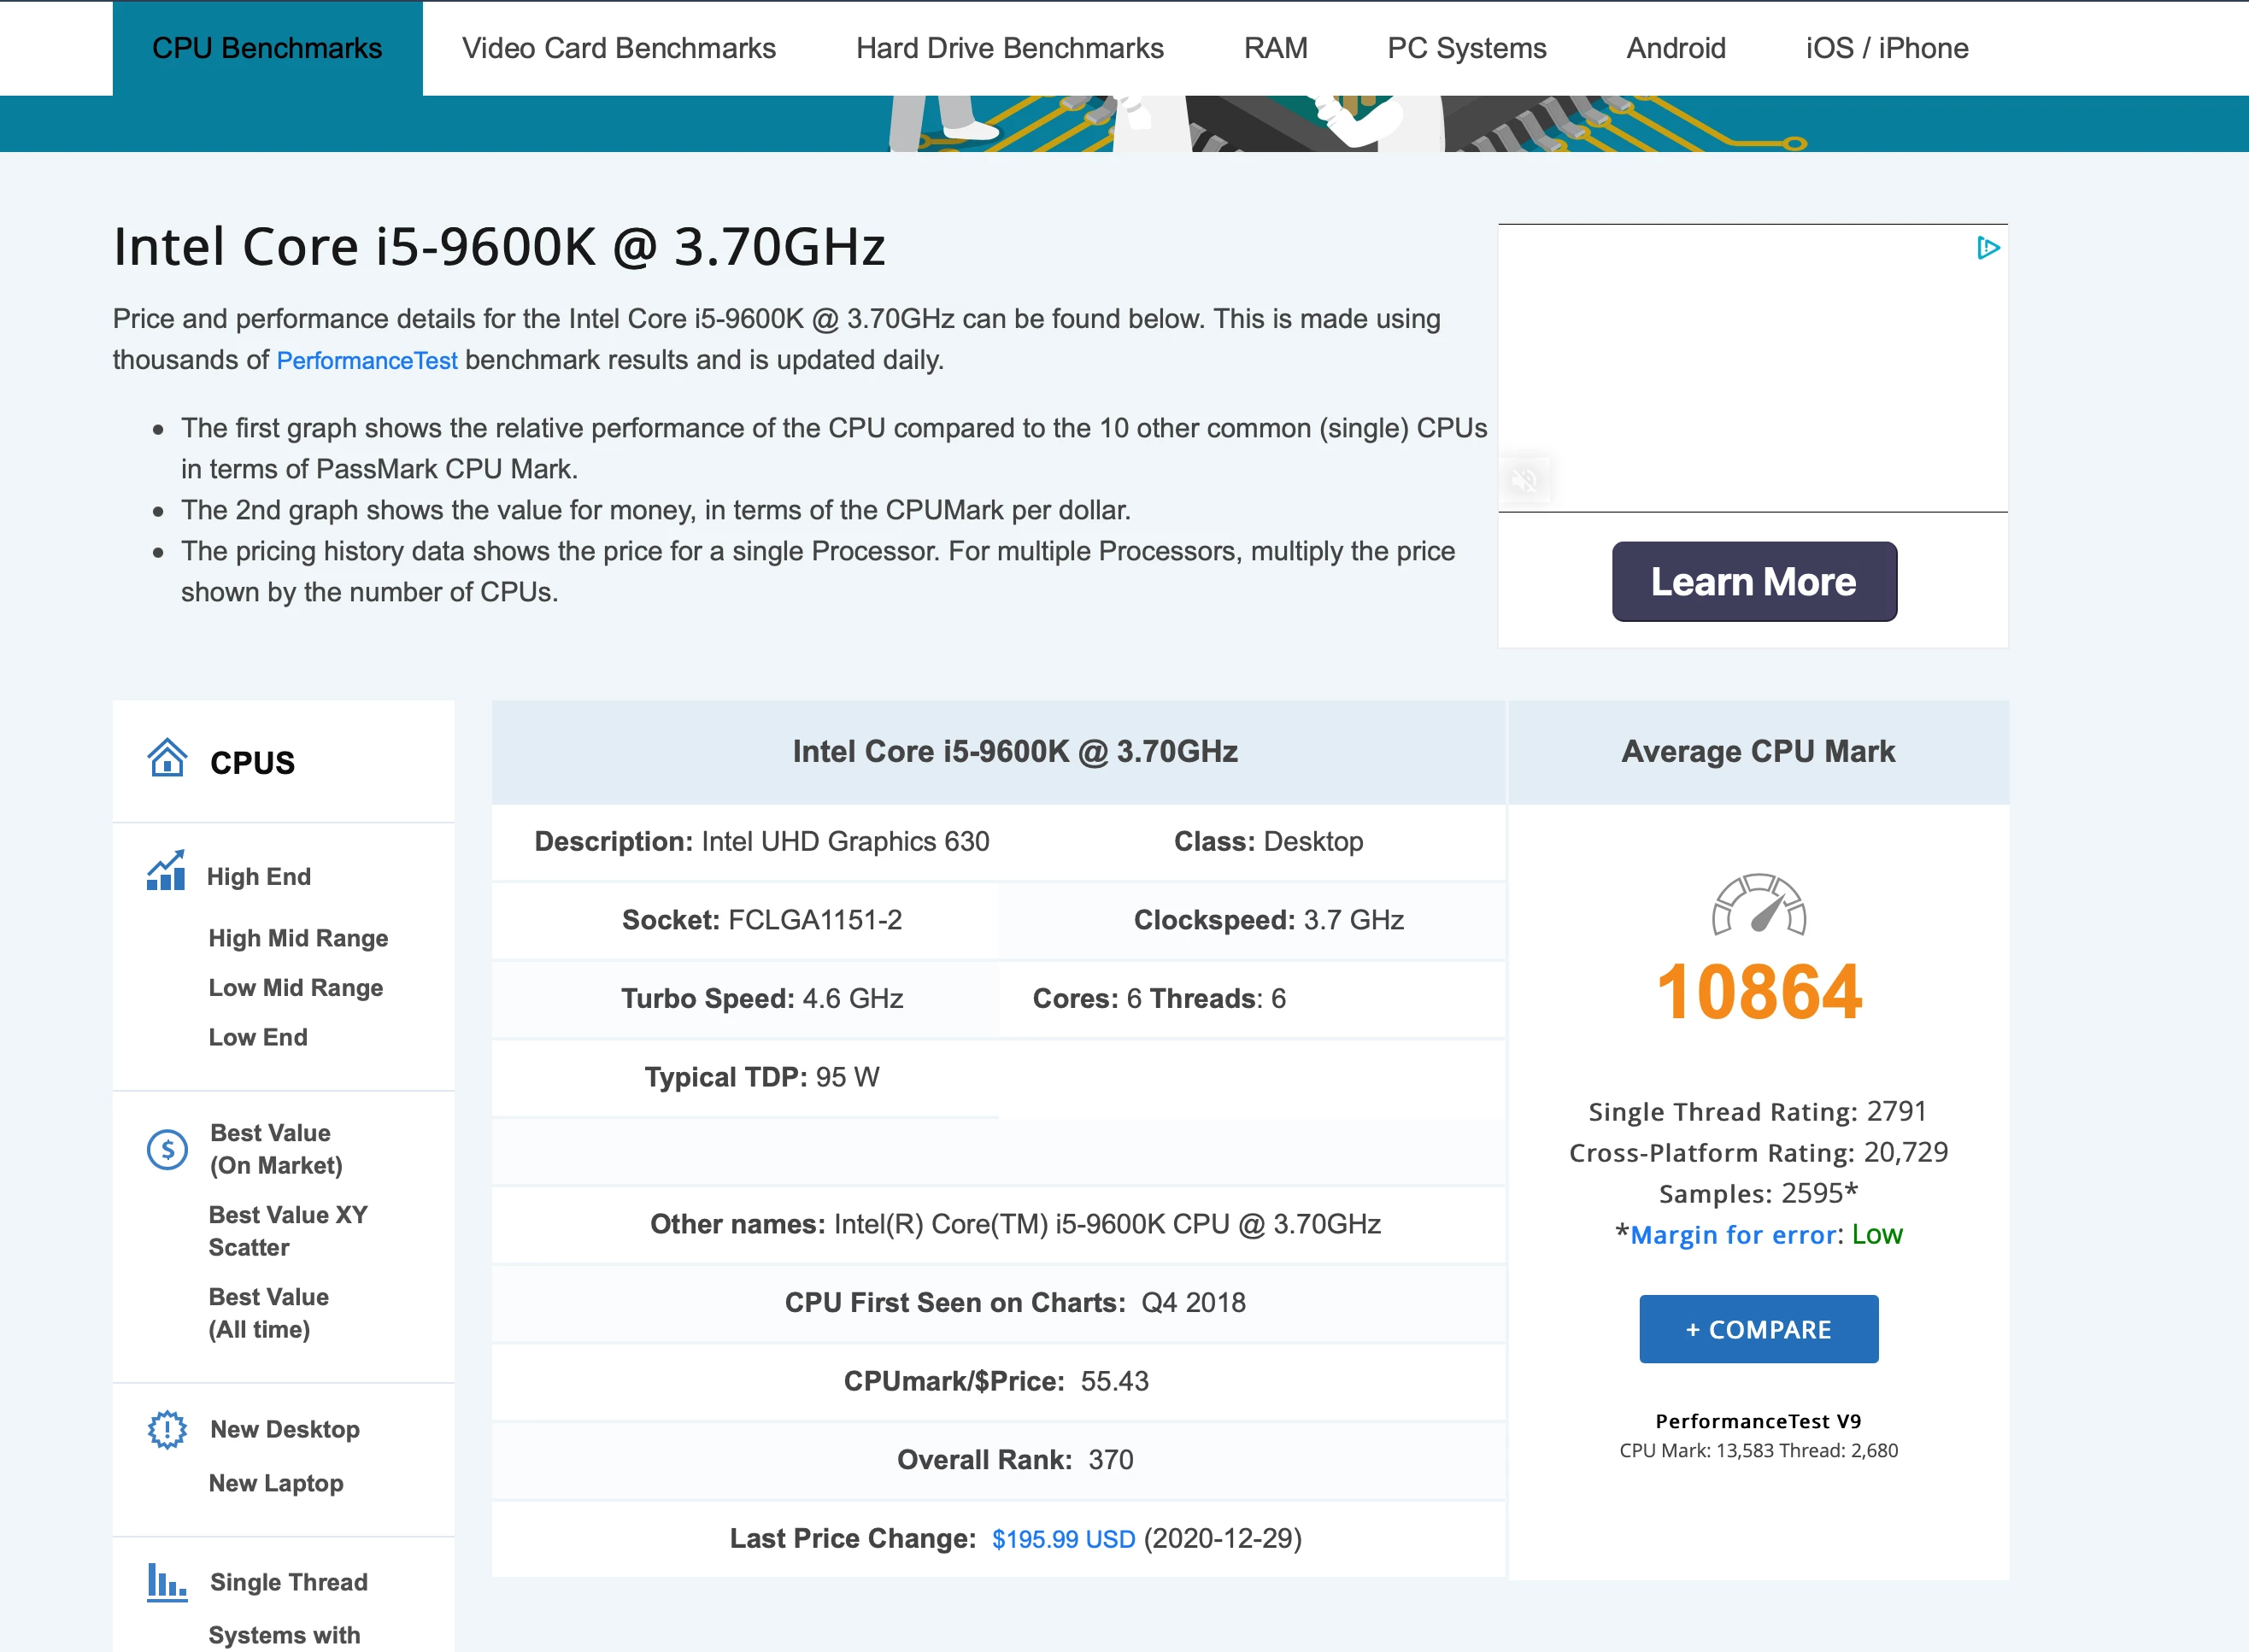Switch to Hard Drive Benchmarks tab

coord(1009,48)
